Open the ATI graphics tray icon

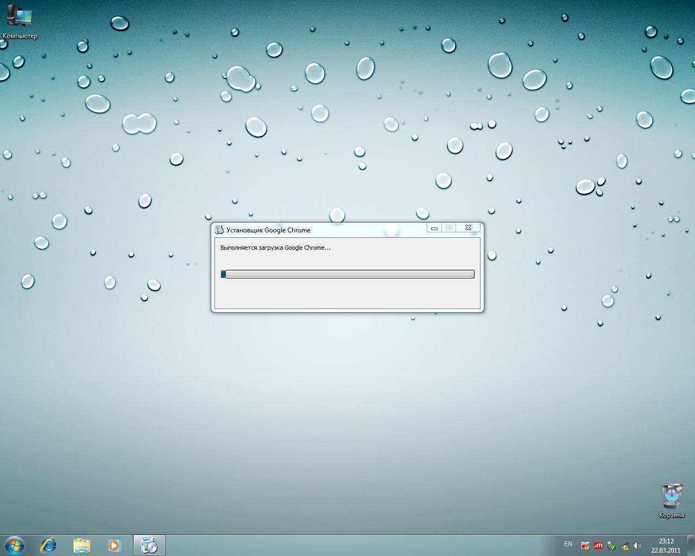(598, 546)
